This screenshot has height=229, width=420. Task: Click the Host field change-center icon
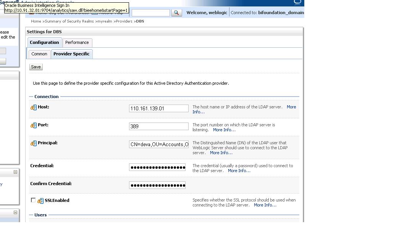pos(34,107)
